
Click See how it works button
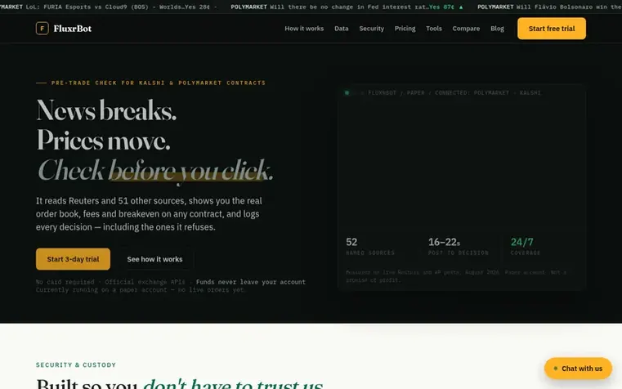tap(154, 259)
